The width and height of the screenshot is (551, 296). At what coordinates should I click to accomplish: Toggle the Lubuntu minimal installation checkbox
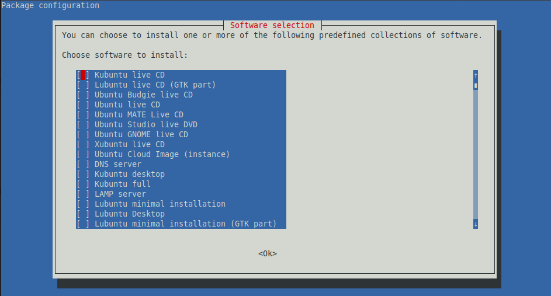pos(83,204)
